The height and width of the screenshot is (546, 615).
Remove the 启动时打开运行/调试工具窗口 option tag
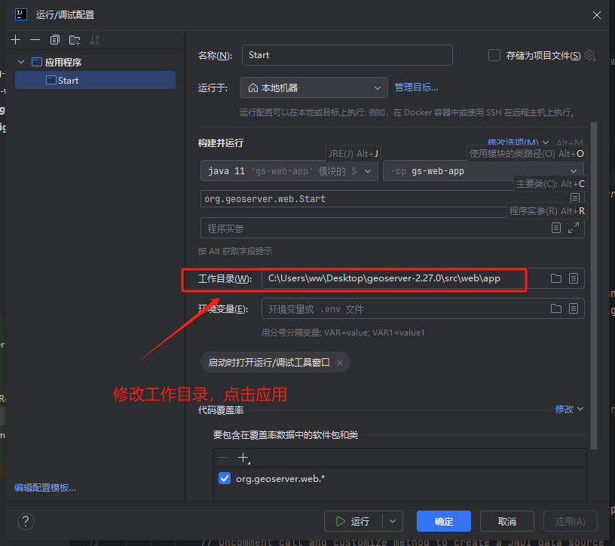coord(339,362)
